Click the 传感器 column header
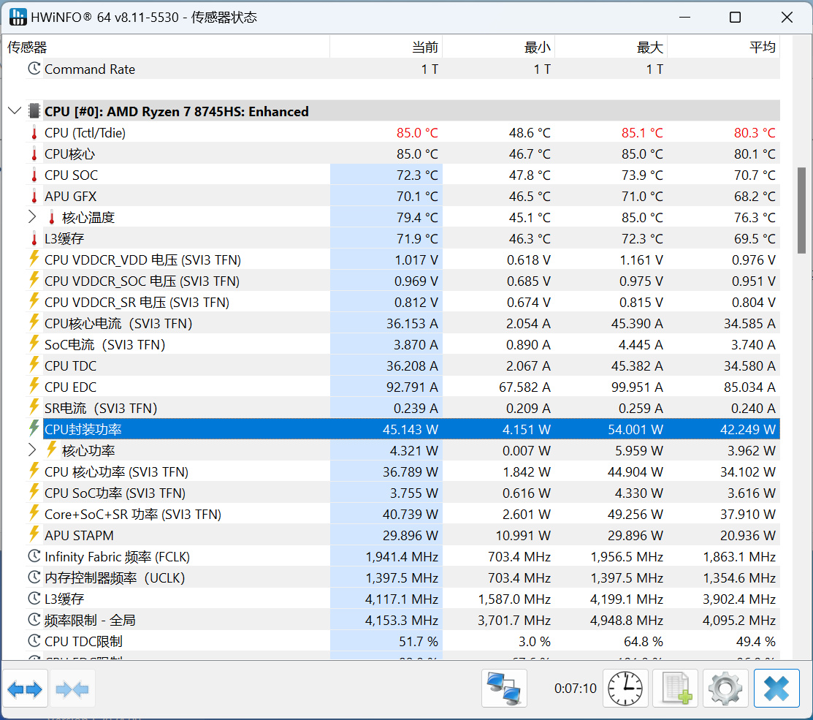 (166, 48)
